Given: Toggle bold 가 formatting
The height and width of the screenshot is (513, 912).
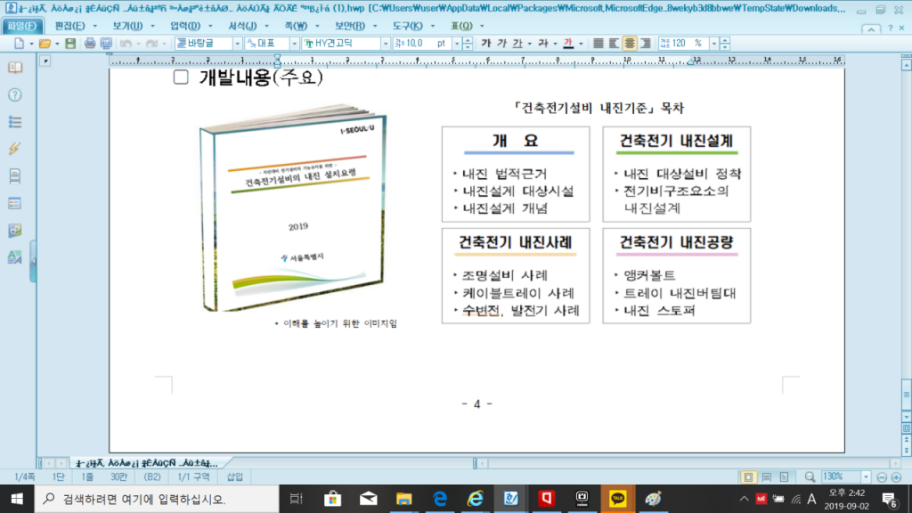Looking at the screenshot, I should [x=486, y=43].
